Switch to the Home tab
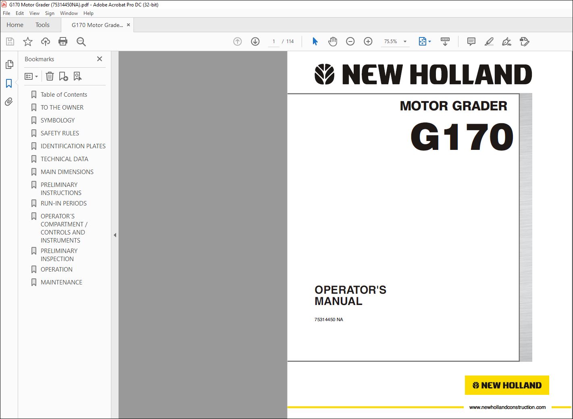This screenshot has width=573, height=419. pyautogui.click(x=15, y=25)
